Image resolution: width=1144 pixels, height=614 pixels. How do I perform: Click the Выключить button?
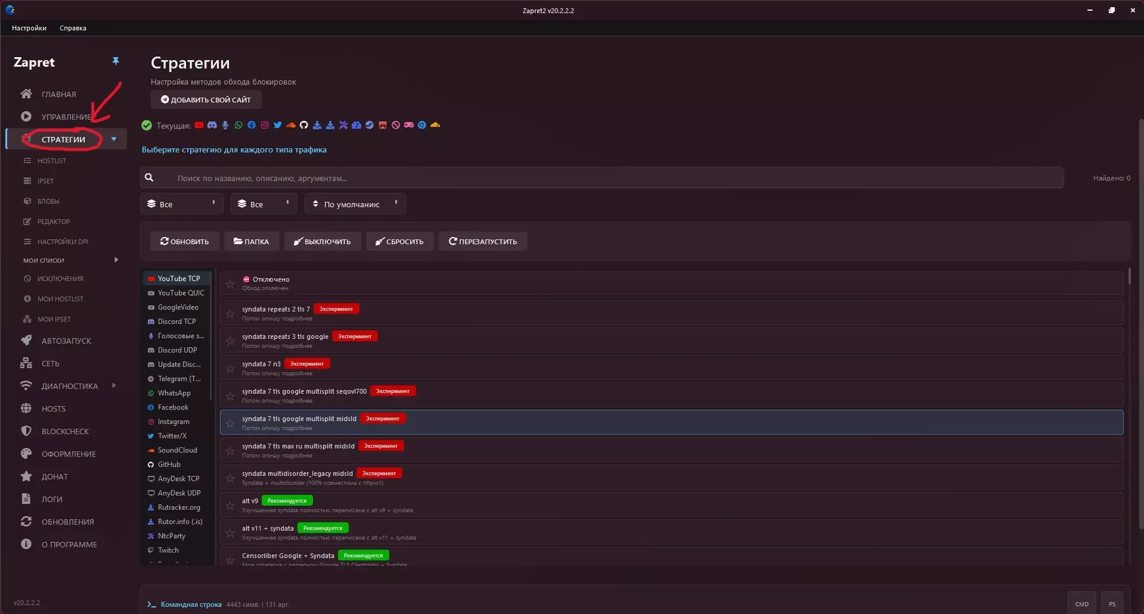coord(323,241)
